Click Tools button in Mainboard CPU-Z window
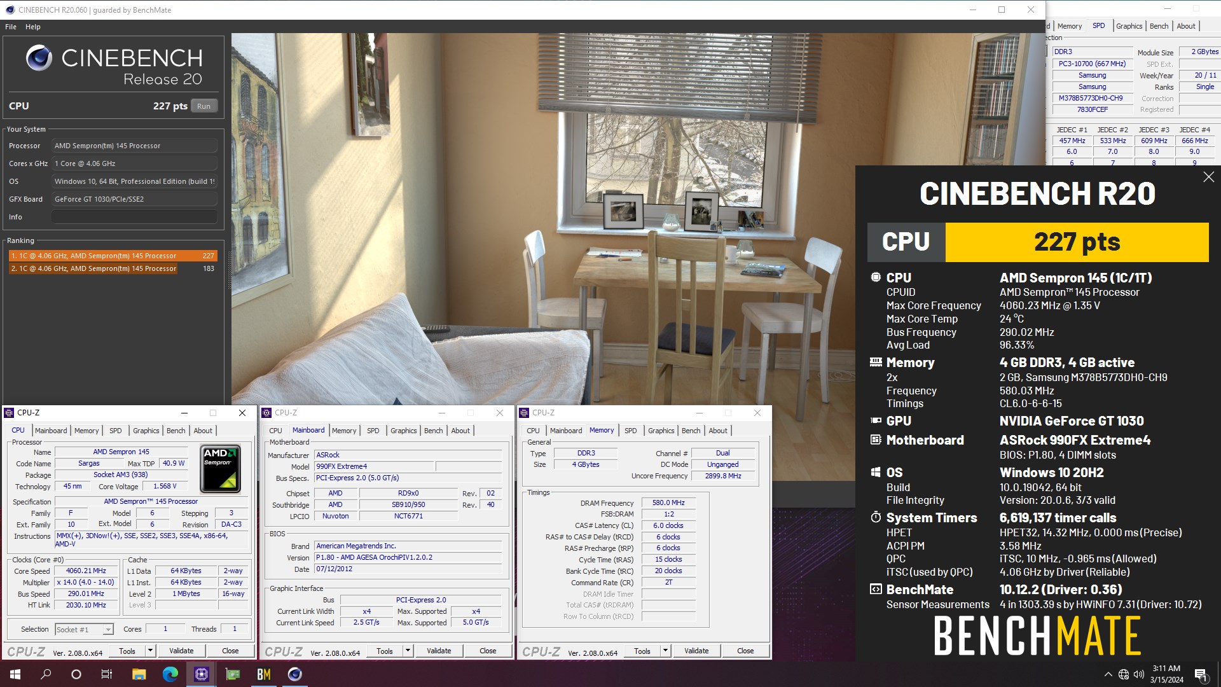1221x687 pixels. [385, 651]
